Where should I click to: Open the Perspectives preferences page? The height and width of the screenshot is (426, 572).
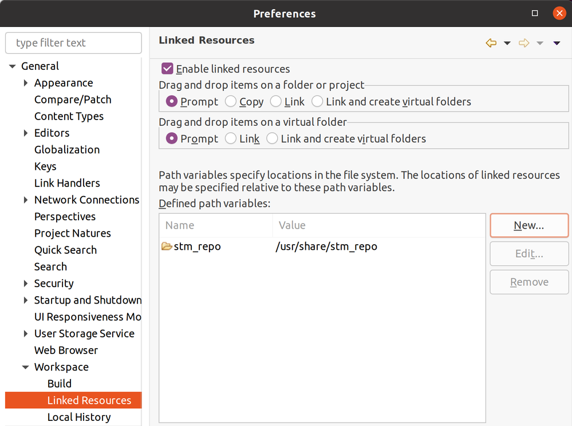(x=65, y=217)
